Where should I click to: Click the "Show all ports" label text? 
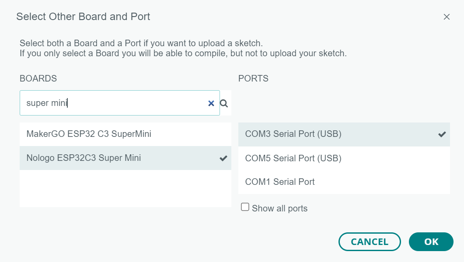pos(279,208)
